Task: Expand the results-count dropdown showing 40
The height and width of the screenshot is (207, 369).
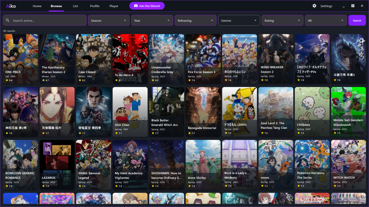Action: 326,21
